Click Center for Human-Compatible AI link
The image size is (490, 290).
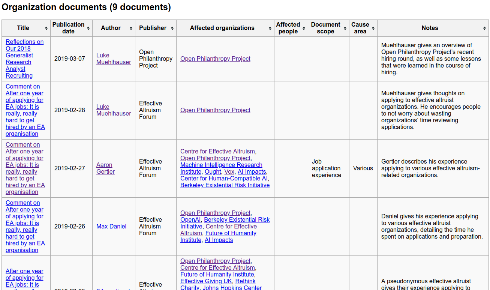point(224,178)
